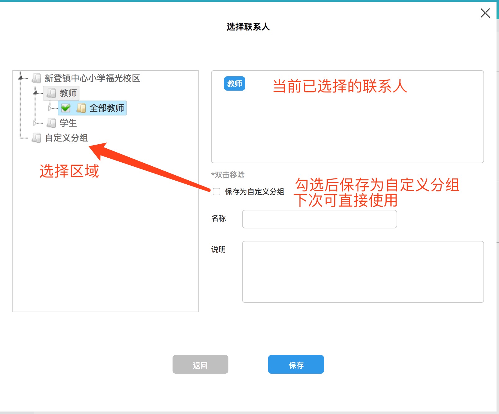Click the yellow folder icon beside 全部教师
This screenshot has height=414, width=499.
81,108
